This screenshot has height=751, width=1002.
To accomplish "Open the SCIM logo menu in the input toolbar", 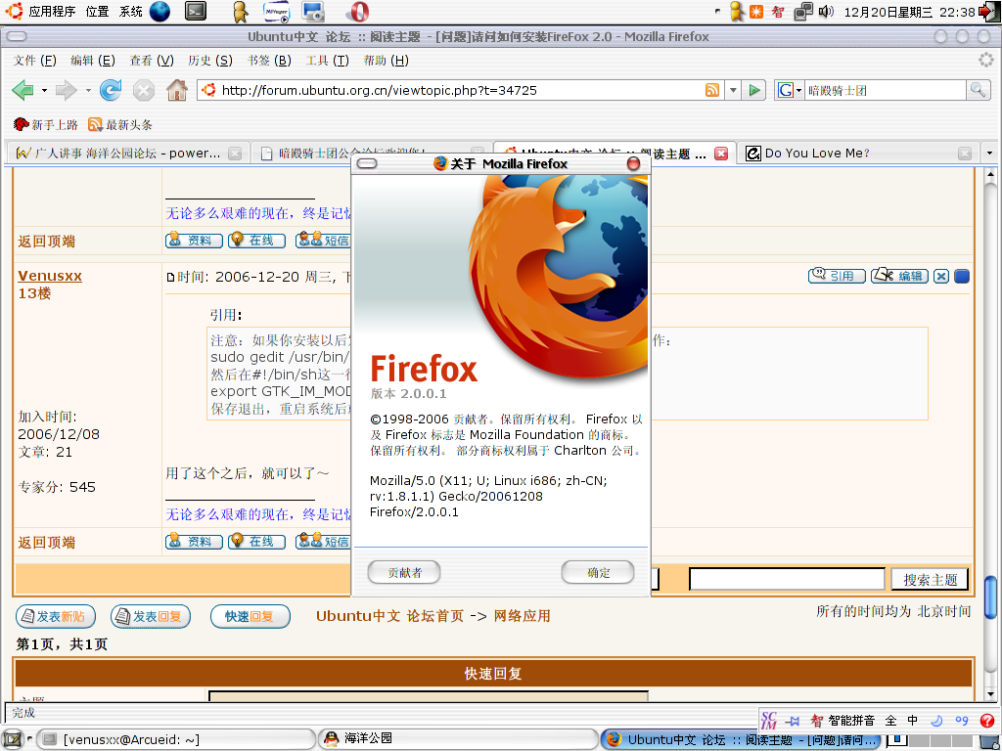I will (x=769, y=721).
